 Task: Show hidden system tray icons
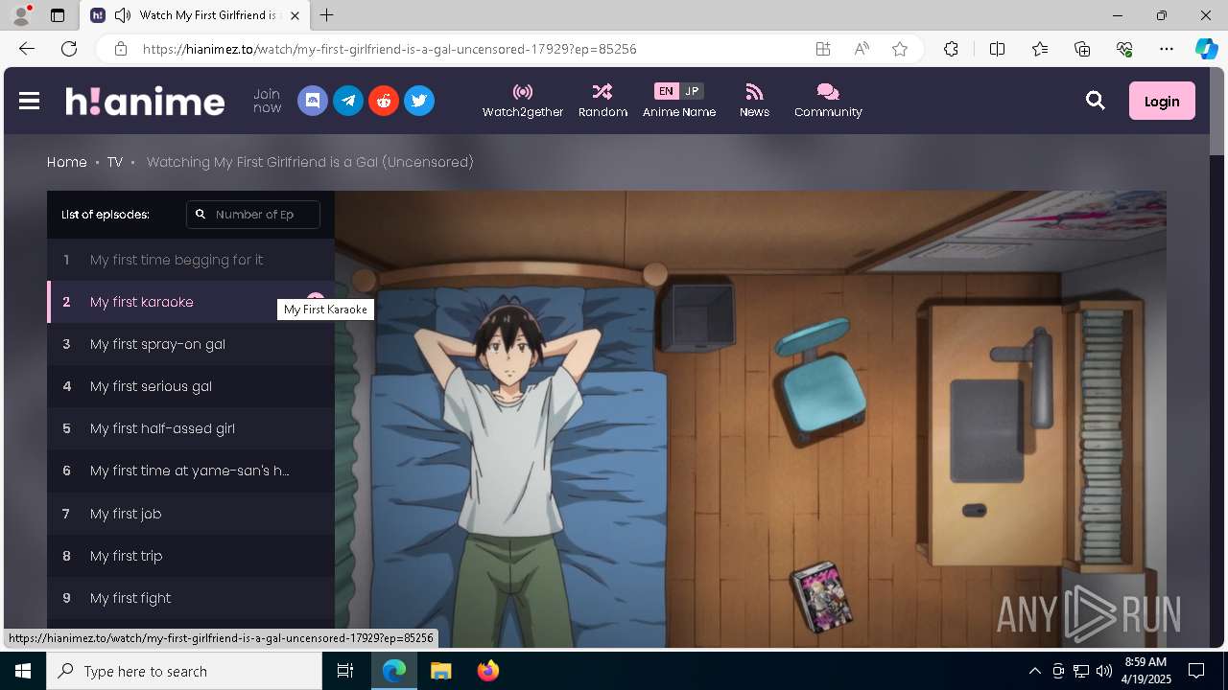[1034, 671]
